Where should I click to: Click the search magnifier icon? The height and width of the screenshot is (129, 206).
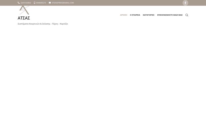pos(187,15)
